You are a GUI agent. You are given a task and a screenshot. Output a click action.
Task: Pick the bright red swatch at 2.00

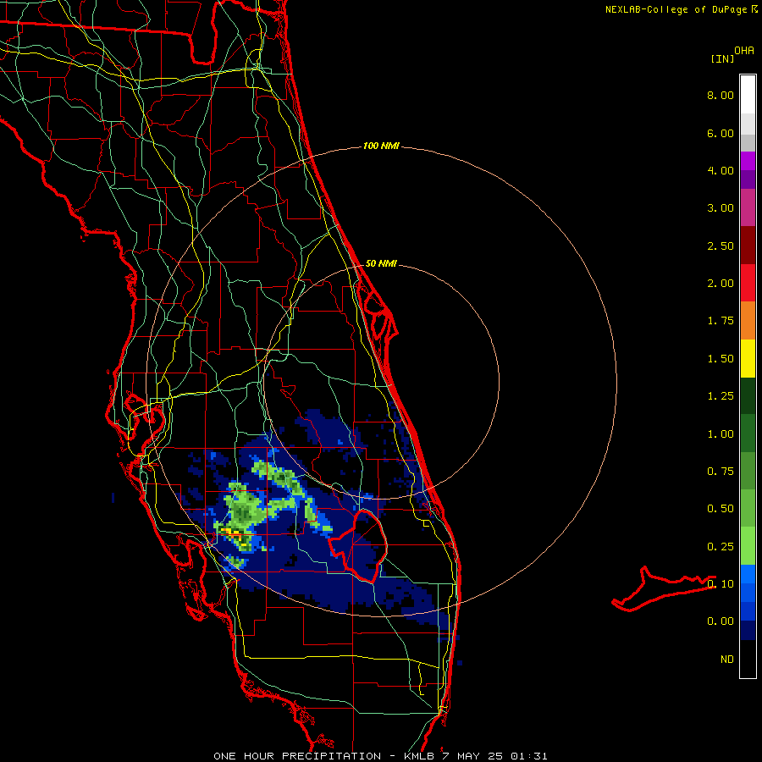tap(748, 283)
